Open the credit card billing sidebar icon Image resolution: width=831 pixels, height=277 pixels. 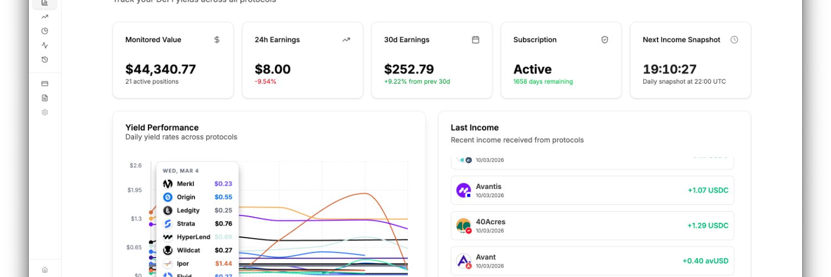point(45,84)
